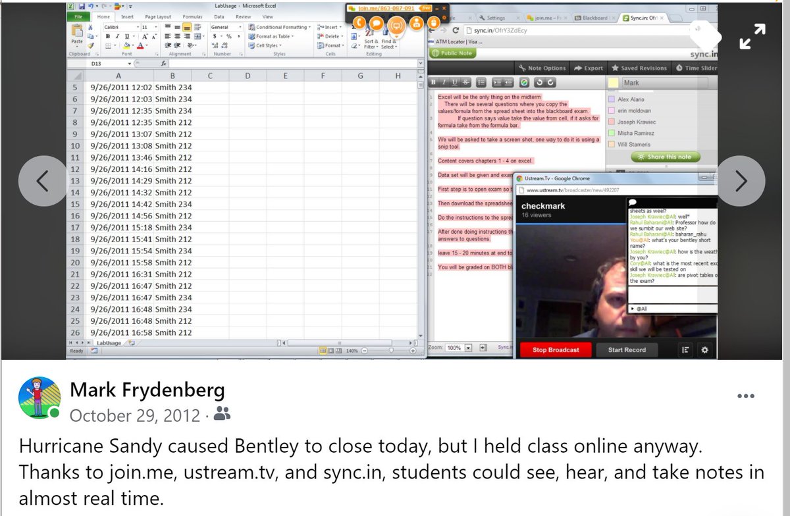The image size is (790, 516).
Task: Click the Paste icon in Excel's Clipboard group
Action: point(76,32)
